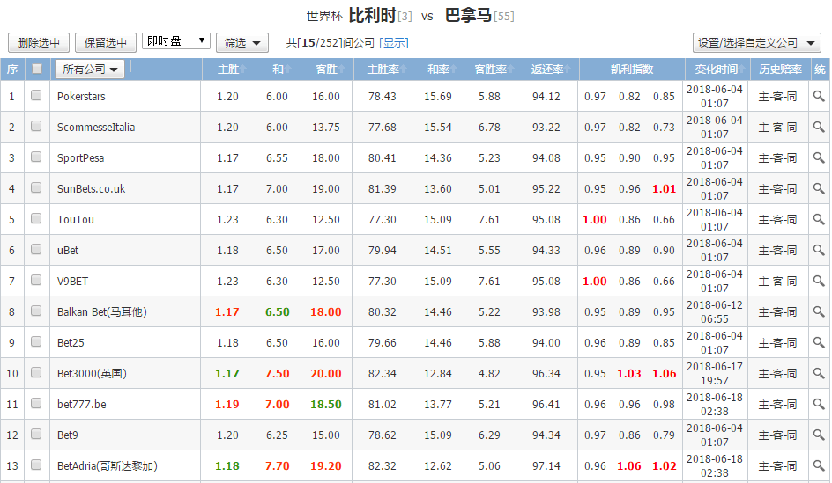832x483 pixels.
Task: Select the V9BET row checkbox
Action: click(36, 279)
